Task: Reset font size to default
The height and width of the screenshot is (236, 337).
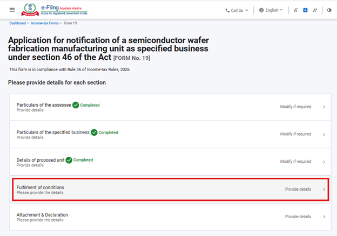Action: click(305, 10)
